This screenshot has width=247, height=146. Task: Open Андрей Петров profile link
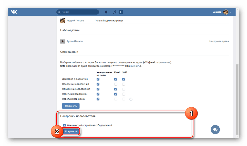(75, 21)
